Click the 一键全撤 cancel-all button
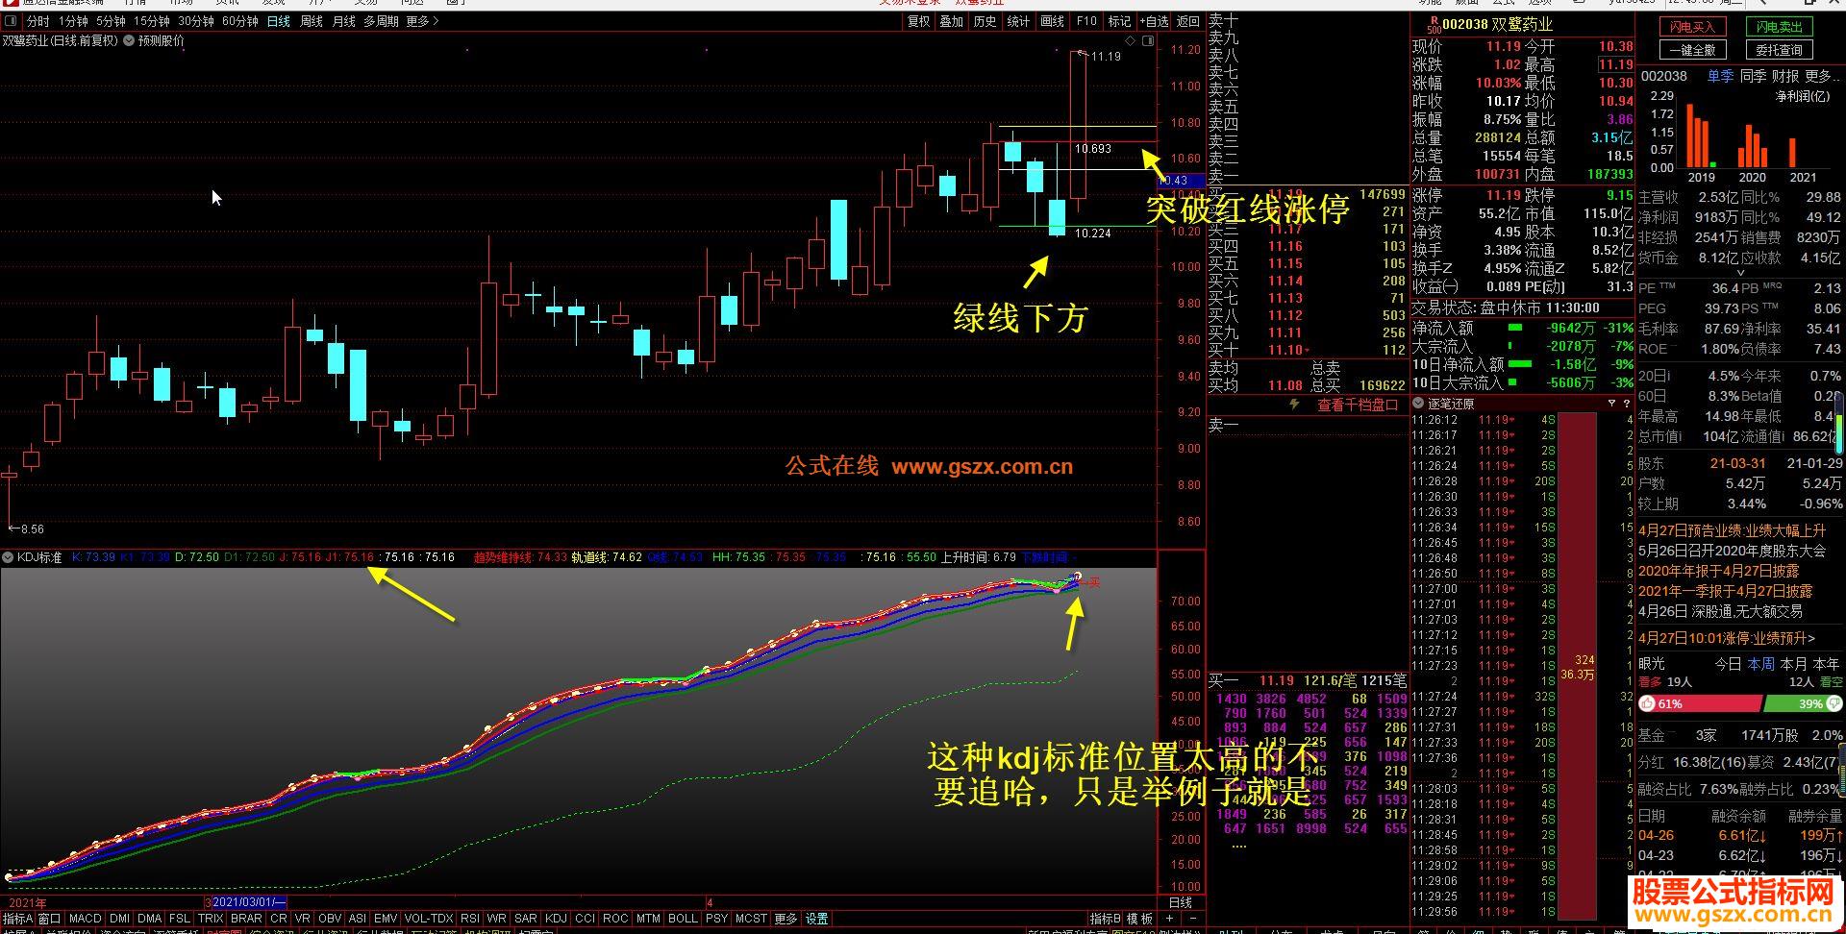The height and width of the screenshot is (934, 1846). 1693,50
